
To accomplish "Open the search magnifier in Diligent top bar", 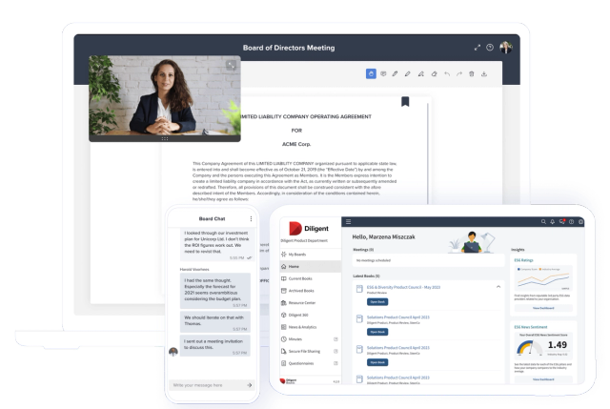I will [543, 222].
